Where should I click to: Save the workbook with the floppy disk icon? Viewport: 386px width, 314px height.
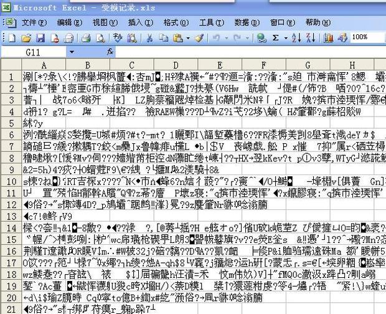point(40,38)
